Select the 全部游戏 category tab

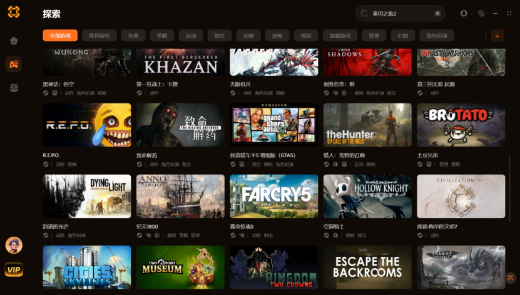pyautogui.click(x=60, y=36)
